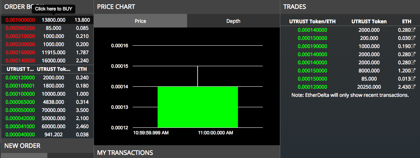Select buy order priced 0.000041000

click(x=47, y=126)
